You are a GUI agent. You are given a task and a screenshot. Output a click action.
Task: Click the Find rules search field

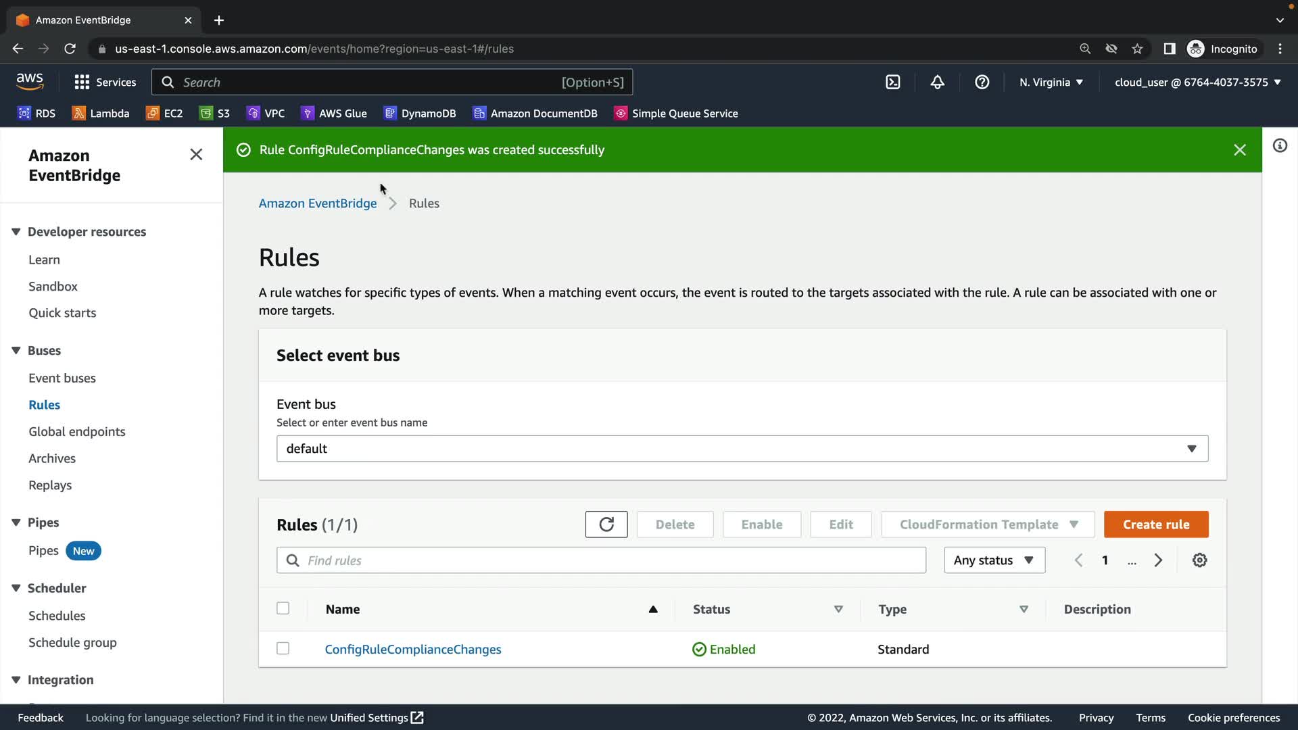(600, 560)
